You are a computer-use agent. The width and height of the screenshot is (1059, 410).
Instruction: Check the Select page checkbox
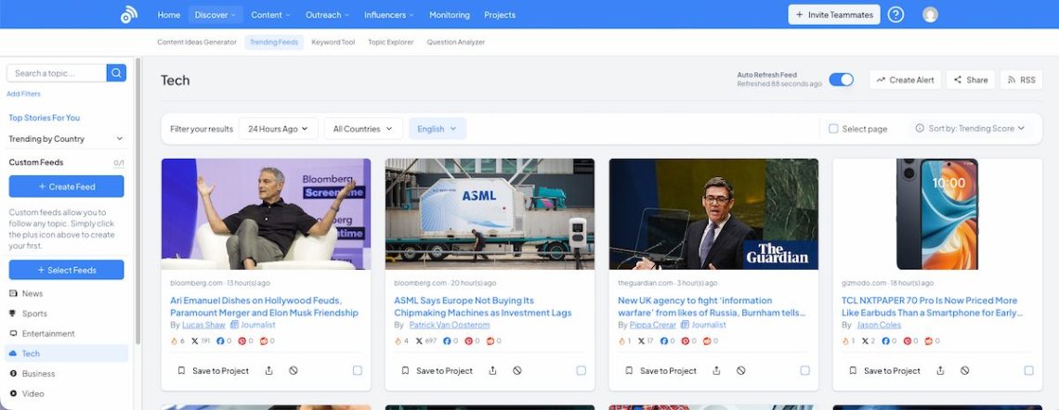[x=833, y=128]
